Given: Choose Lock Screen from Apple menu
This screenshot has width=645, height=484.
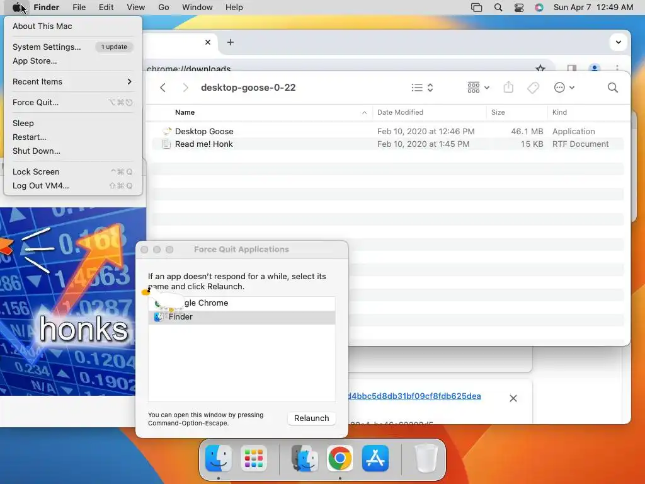Looking at the screenshot, I should click(73, 171).
